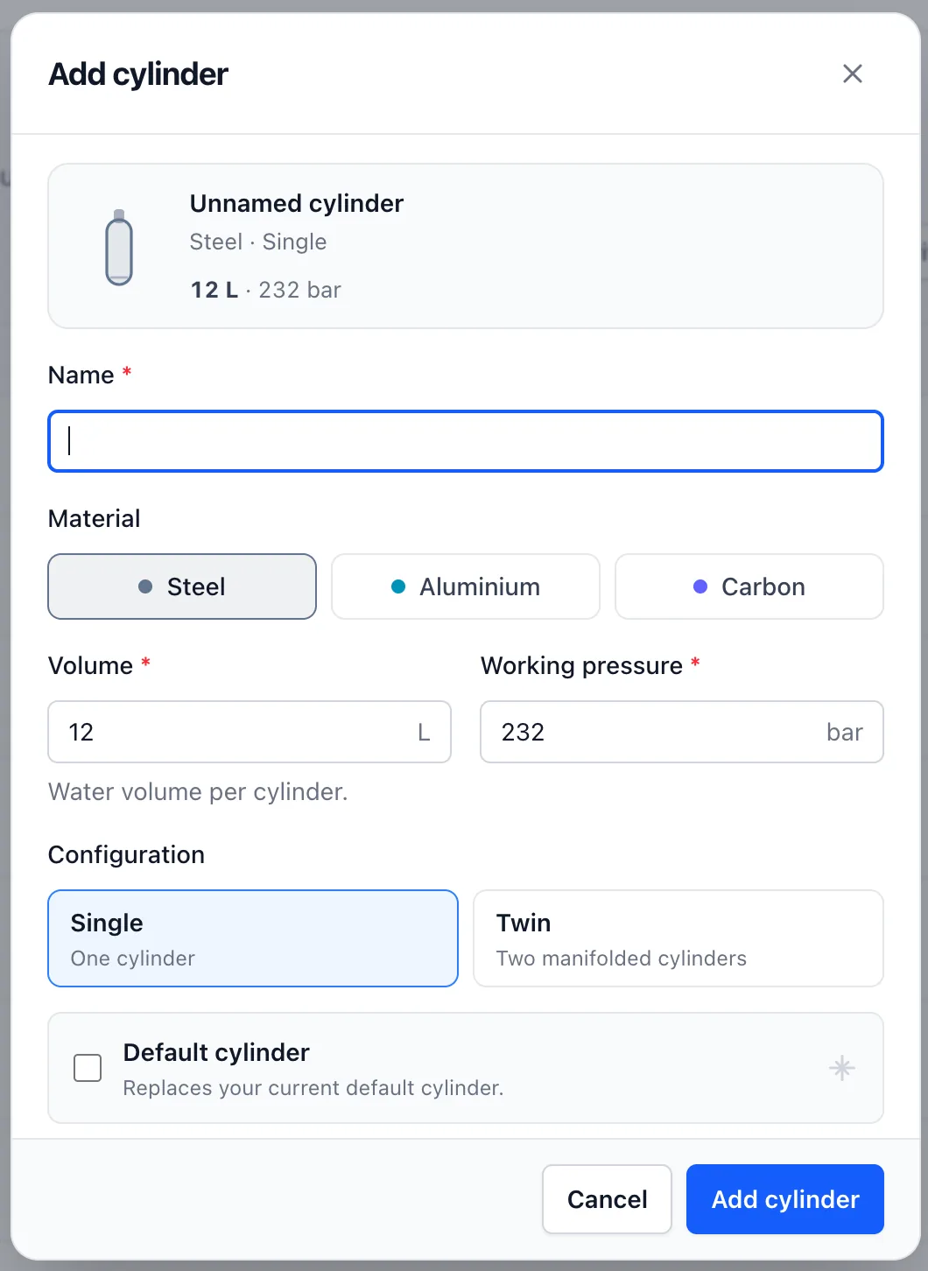This screenshot has height=1271, width=928.
Task: Click the 'Material' section label
Action: (95, 518)
